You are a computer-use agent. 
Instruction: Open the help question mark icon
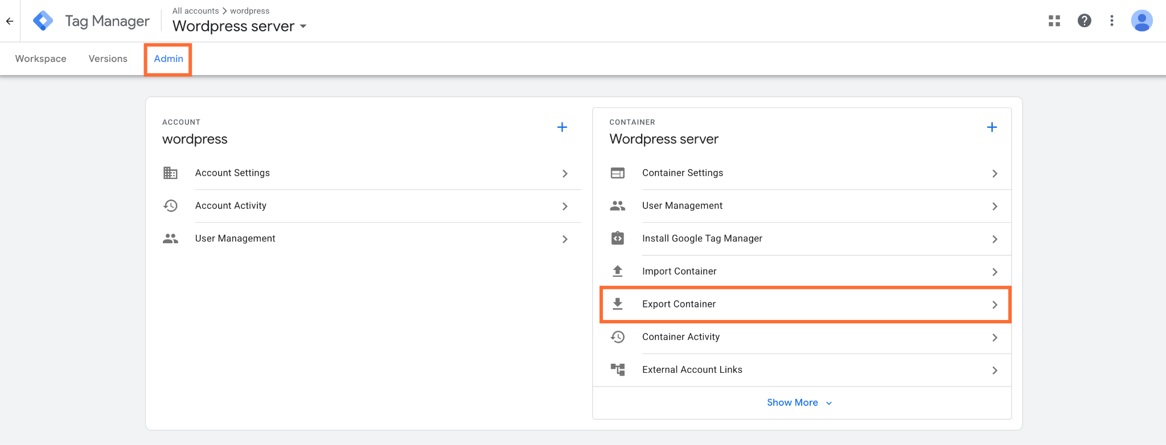point(1085,21)
